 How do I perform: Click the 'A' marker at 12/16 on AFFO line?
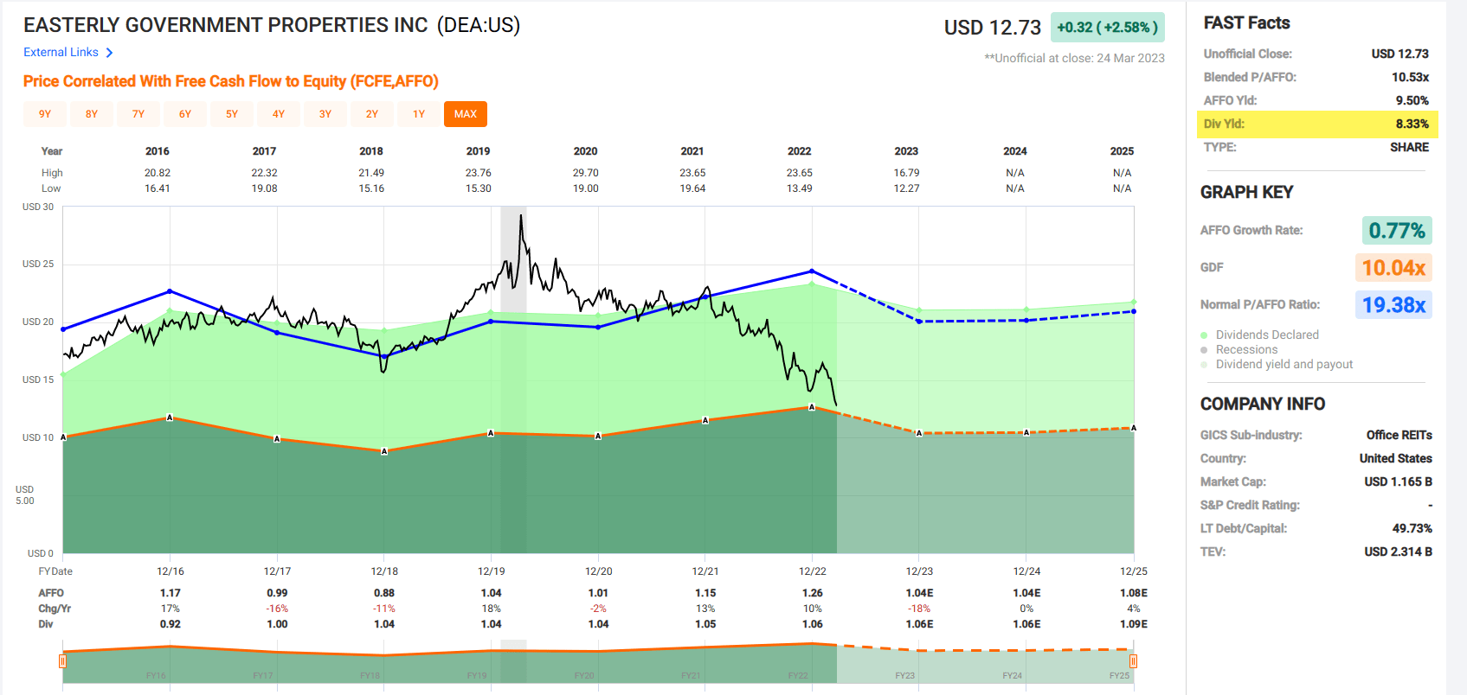tap(170, 418)
